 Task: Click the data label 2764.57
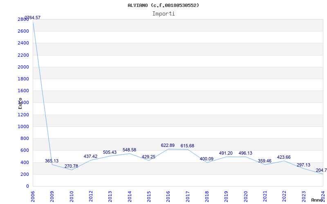[33, 18]
